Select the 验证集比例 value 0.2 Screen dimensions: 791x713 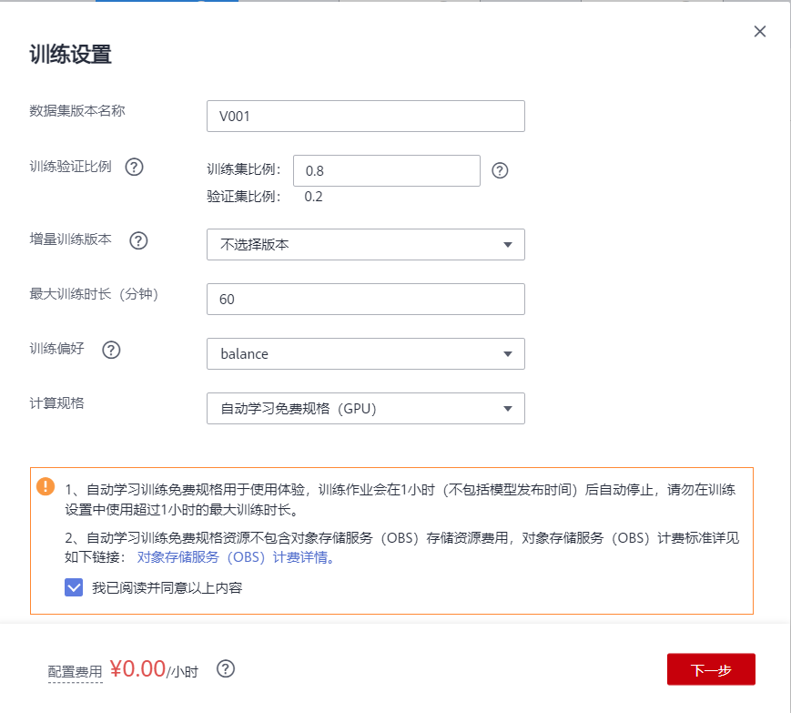[x=313, y=197]
